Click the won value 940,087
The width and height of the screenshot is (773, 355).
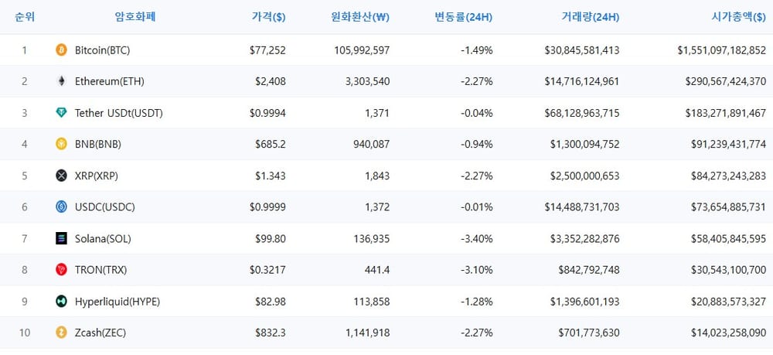point(371,144)
